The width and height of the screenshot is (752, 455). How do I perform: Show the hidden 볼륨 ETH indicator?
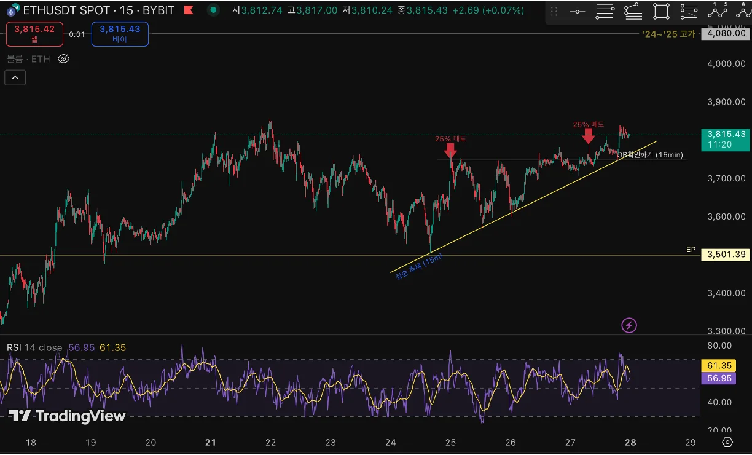63,59
